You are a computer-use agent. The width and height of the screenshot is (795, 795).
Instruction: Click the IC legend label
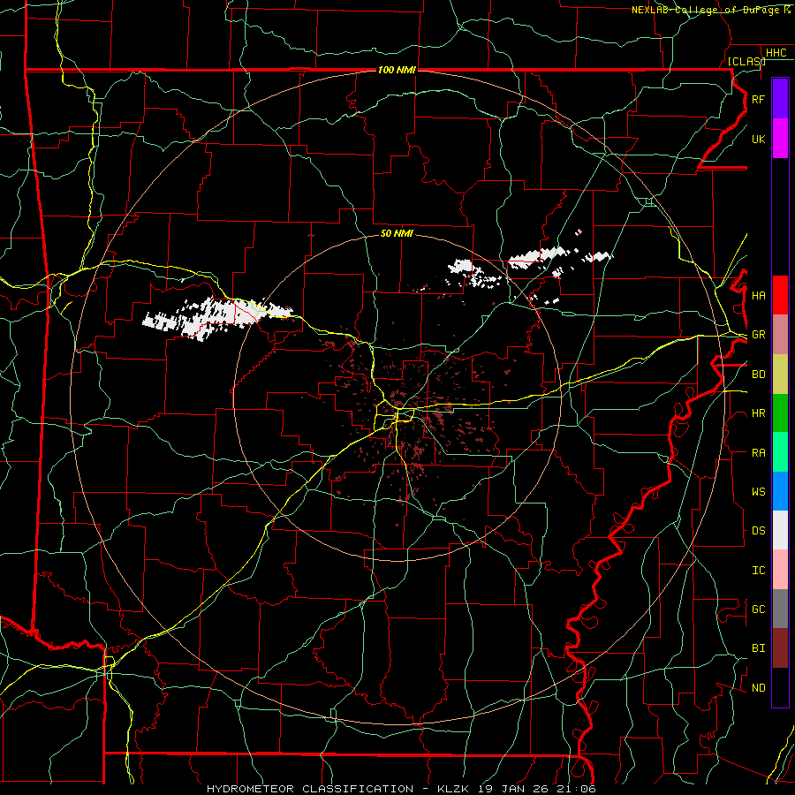pos(758,571)
